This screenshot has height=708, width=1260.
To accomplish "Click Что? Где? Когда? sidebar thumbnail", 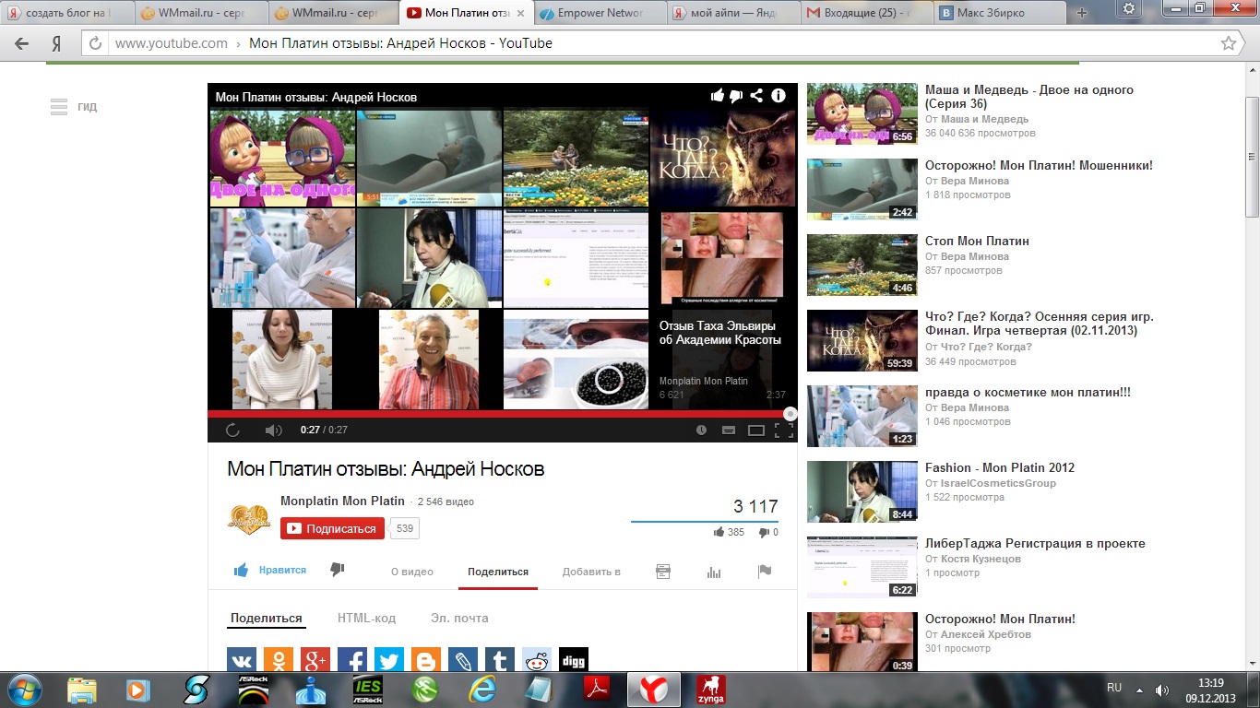I will (862, 340).
